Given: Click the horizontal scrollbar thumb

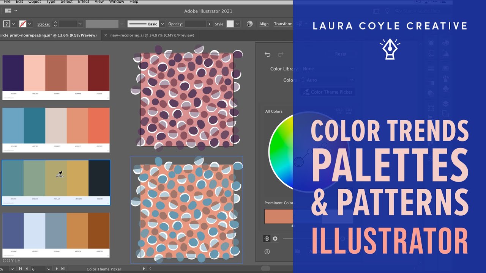Looking at the screenshot, I should [x=266, y=268].
